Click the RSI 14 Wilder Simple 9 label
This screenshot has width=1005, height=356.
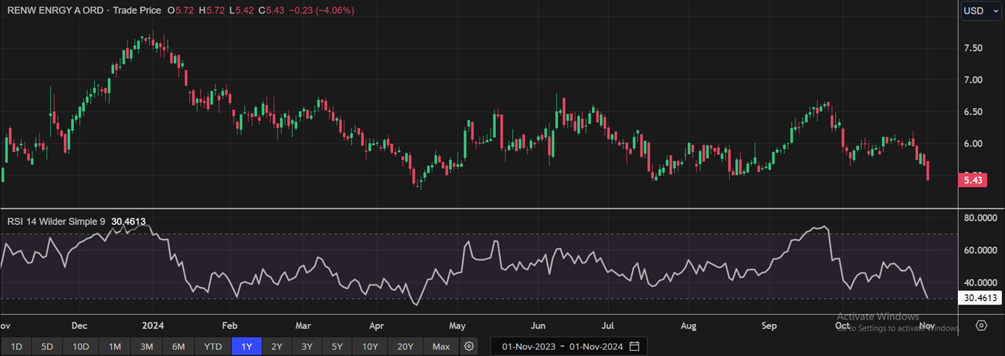click(x=56, y=221)
